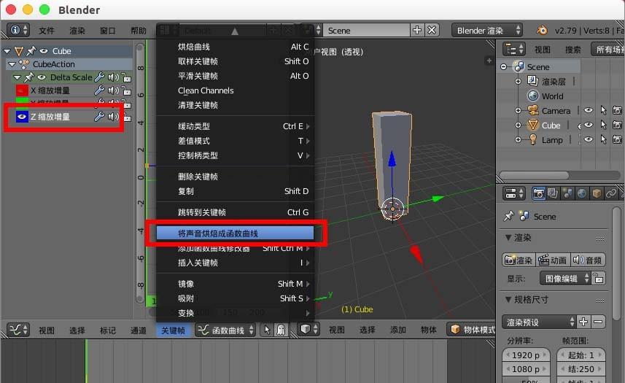This screenshot has width=625, height=383.
Task: Open the Scene properties tab icon
Action: click(x=567, y=194)
